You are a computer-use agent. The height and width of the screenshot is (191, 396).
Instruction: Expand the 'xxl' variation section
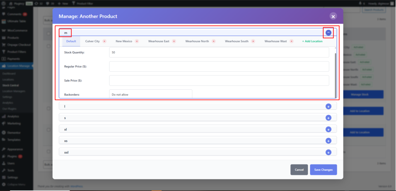[328, 152]
